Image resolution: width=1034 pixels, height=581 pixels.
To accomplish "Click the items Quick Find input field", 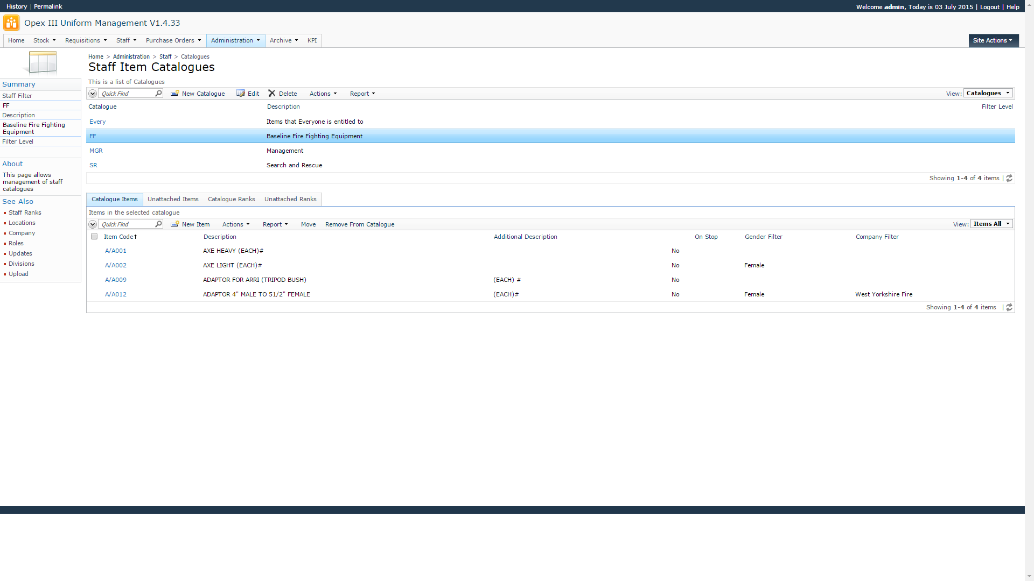I will pos(127,224).
